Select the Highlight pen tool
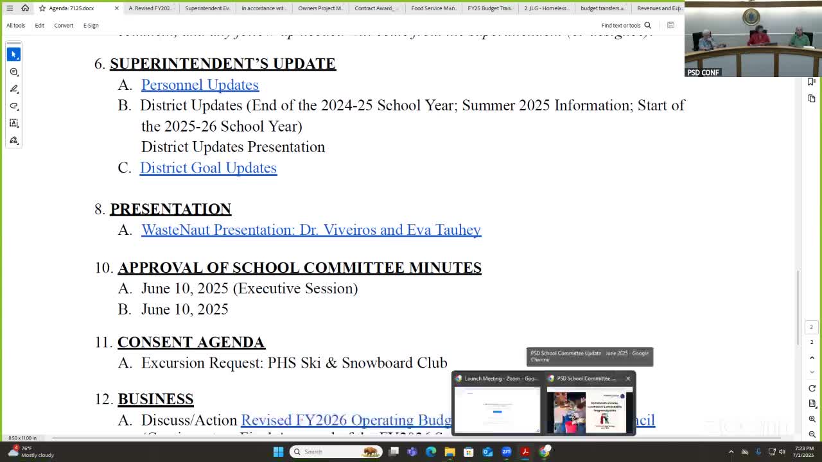822x462 pixels. [13, 89]
